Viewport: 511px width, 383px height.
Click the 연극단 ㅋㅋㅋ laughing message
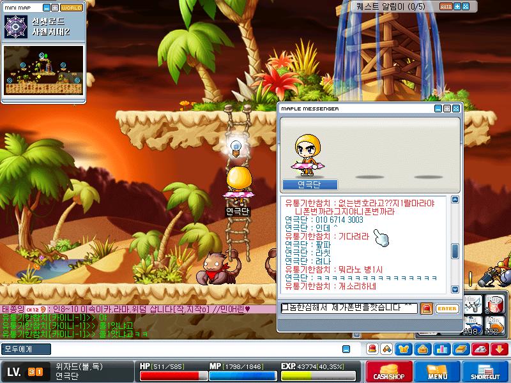361,278
